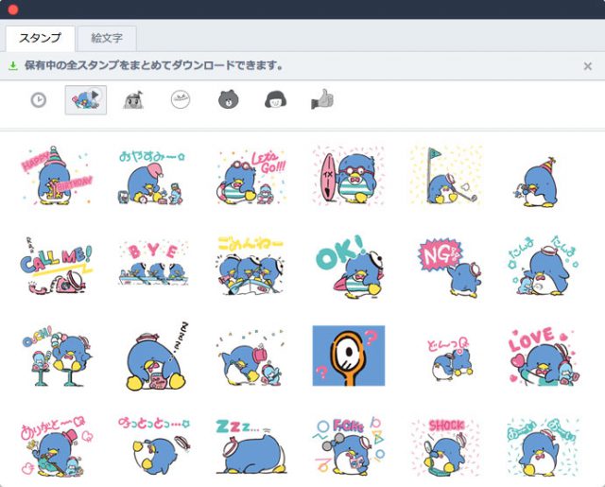
Task: Pick the おやすみー sleeping cap penguin sticker
Action: 151,177
